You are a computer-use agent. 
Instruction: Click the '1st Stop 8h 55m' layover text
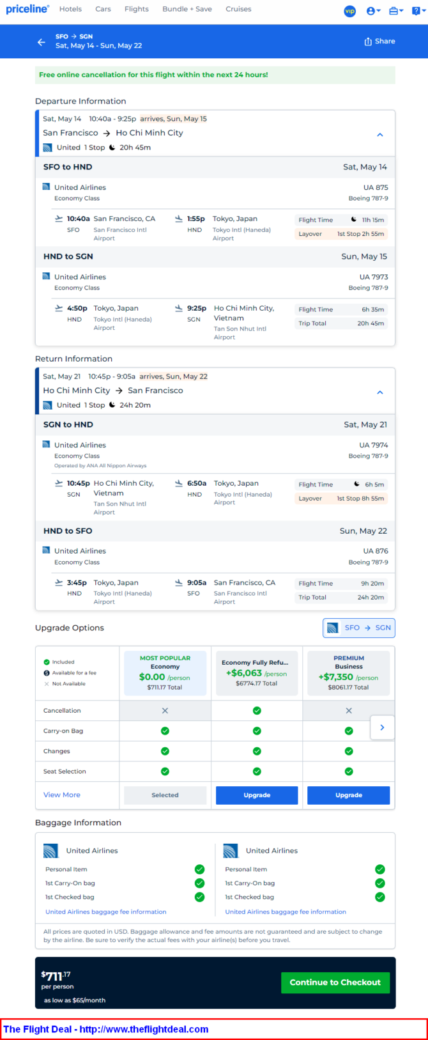360,499
